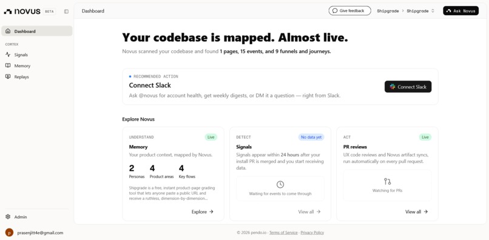Click the Explore Novus heading
This screenshot has height=240, width=489.
(138, 119)
